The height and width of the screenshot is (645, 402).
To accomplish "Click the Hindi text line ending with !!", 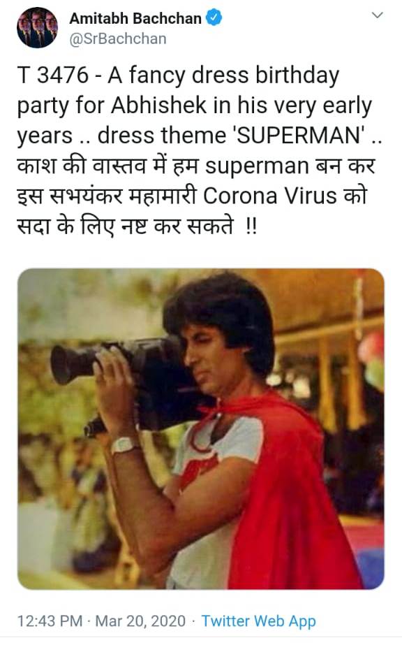I will pyautogui.click(x=137, y=226).
